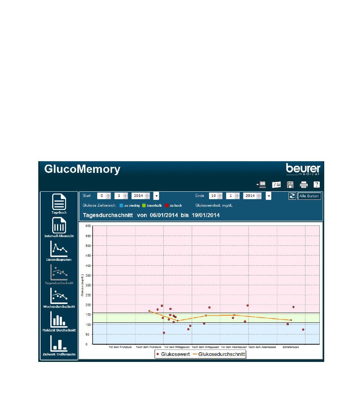Open the Mahlzeit-Durchschnitt bar chart
The height and width of the screenshot is (410, 358).
[59, 321]
